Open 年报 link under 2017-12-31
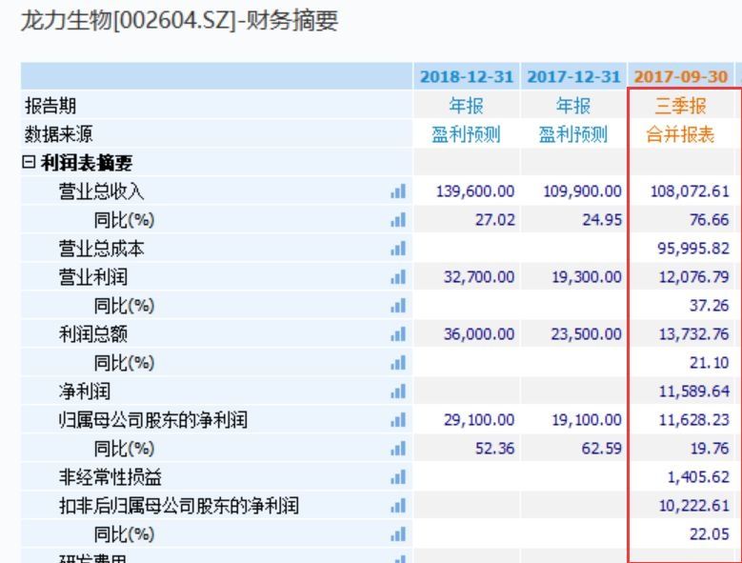 pos(573,106)
